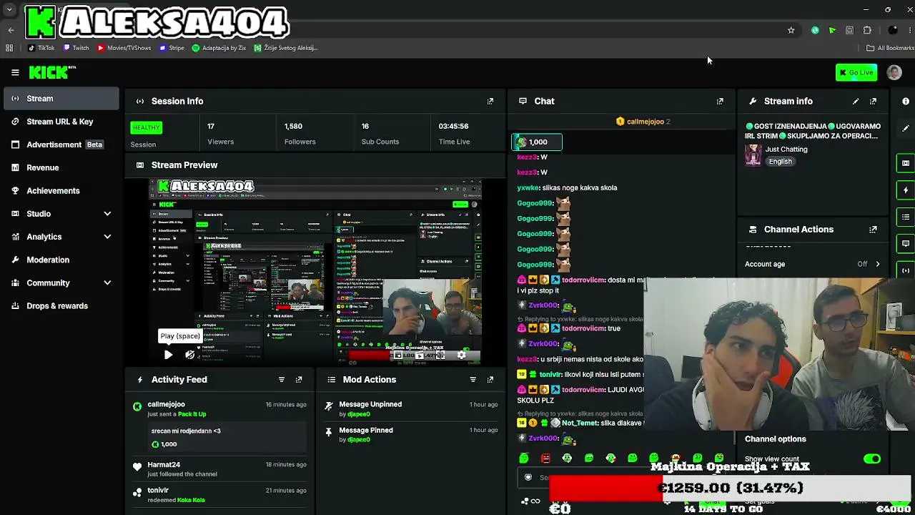The image size is (915, 515).
Task: Click the HEALTHY session status badge
Action: (147, 127)
